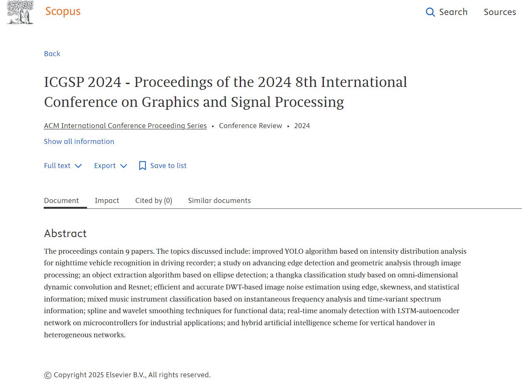Open ACM International Conference Proceeding Series
This screenshot has width=522, height=381.
[x=125, y=126]
